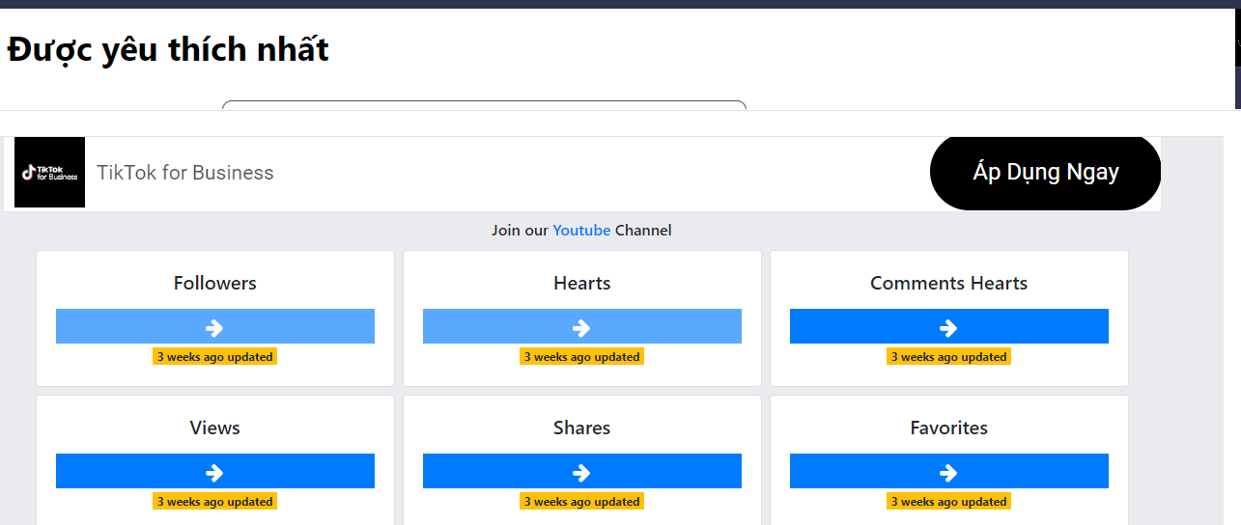1241x525 pixels.
Task: Click the Shares card title
Action: 582,428
